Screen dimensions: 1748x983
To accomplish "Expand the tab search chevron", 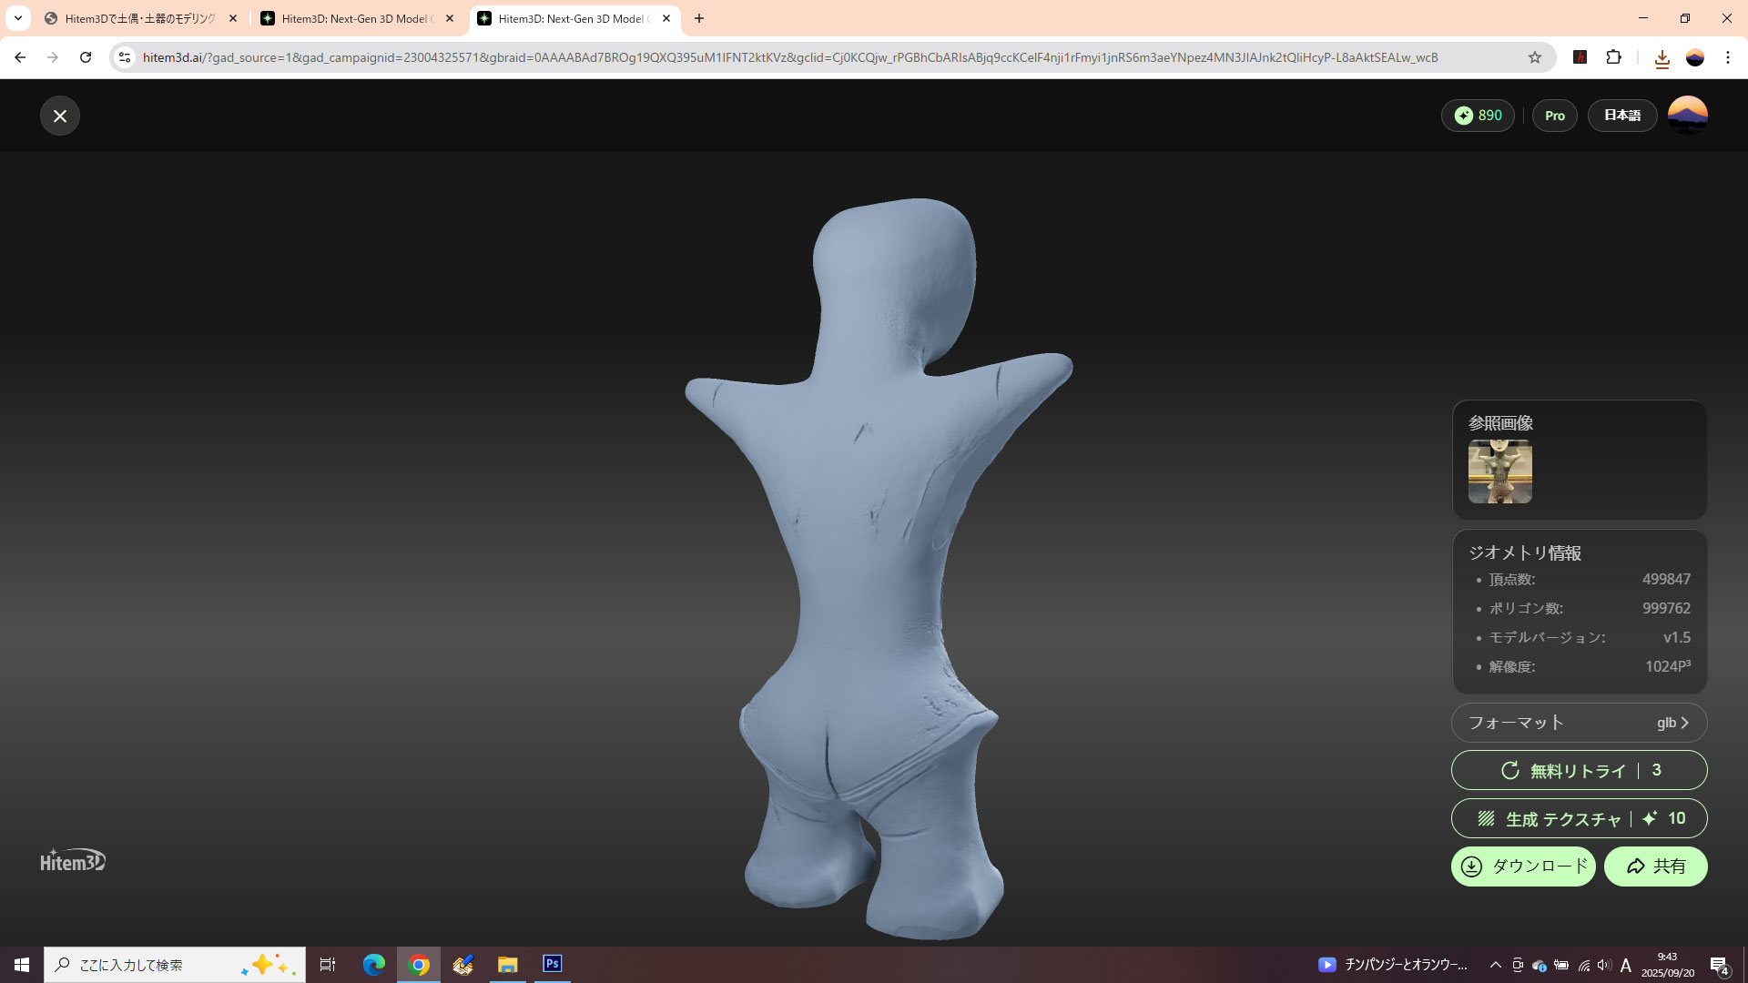I will (x=17, y=18).
